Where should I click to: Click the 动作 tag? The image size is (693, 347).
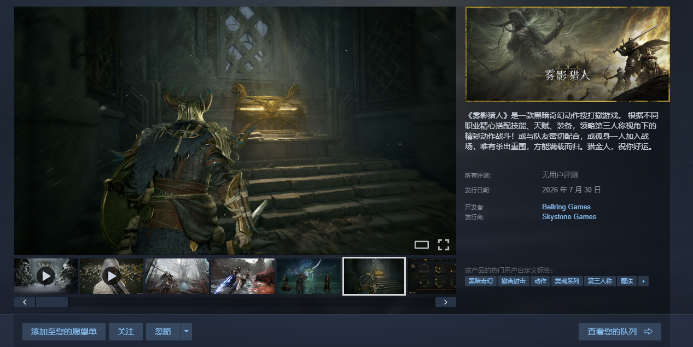pos(540,281)
